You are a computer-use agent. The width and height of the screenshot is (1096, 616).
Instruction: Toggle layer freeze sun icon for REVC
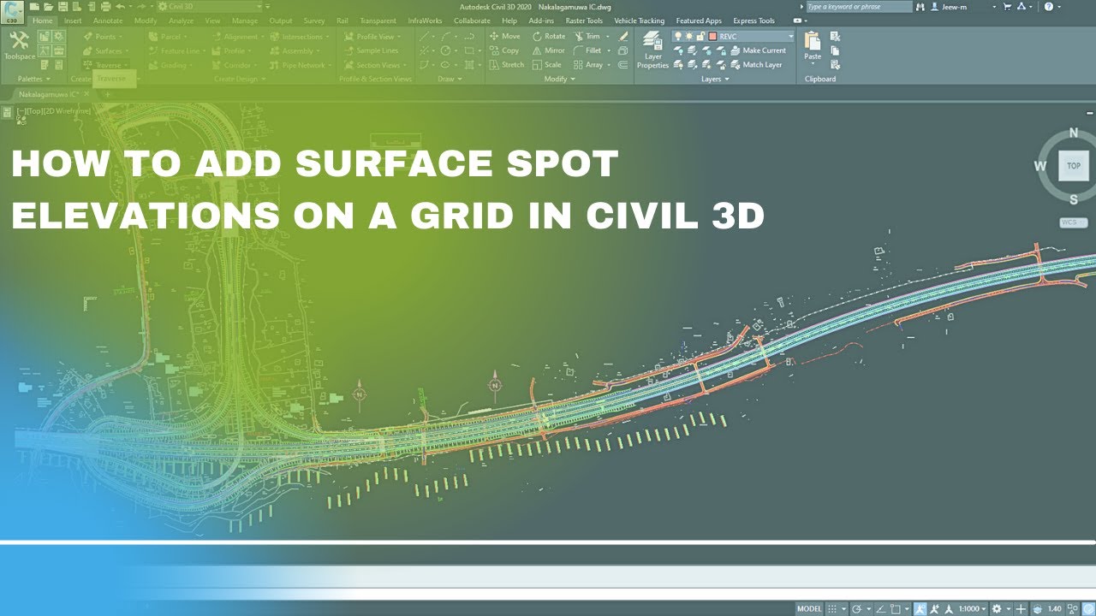coord(689,37)
